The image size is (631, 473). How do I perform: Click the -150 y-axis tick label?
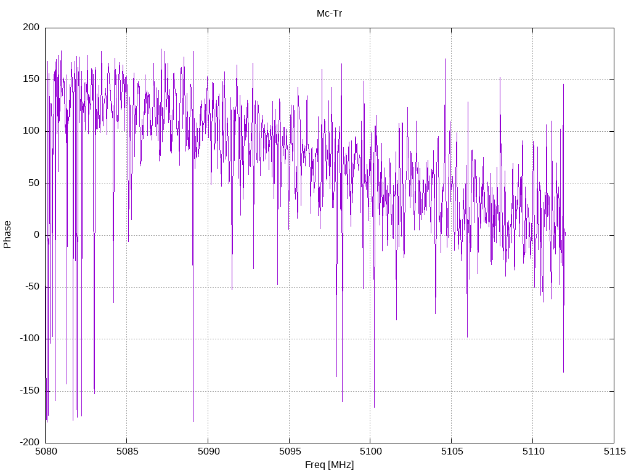click(30, 390)
